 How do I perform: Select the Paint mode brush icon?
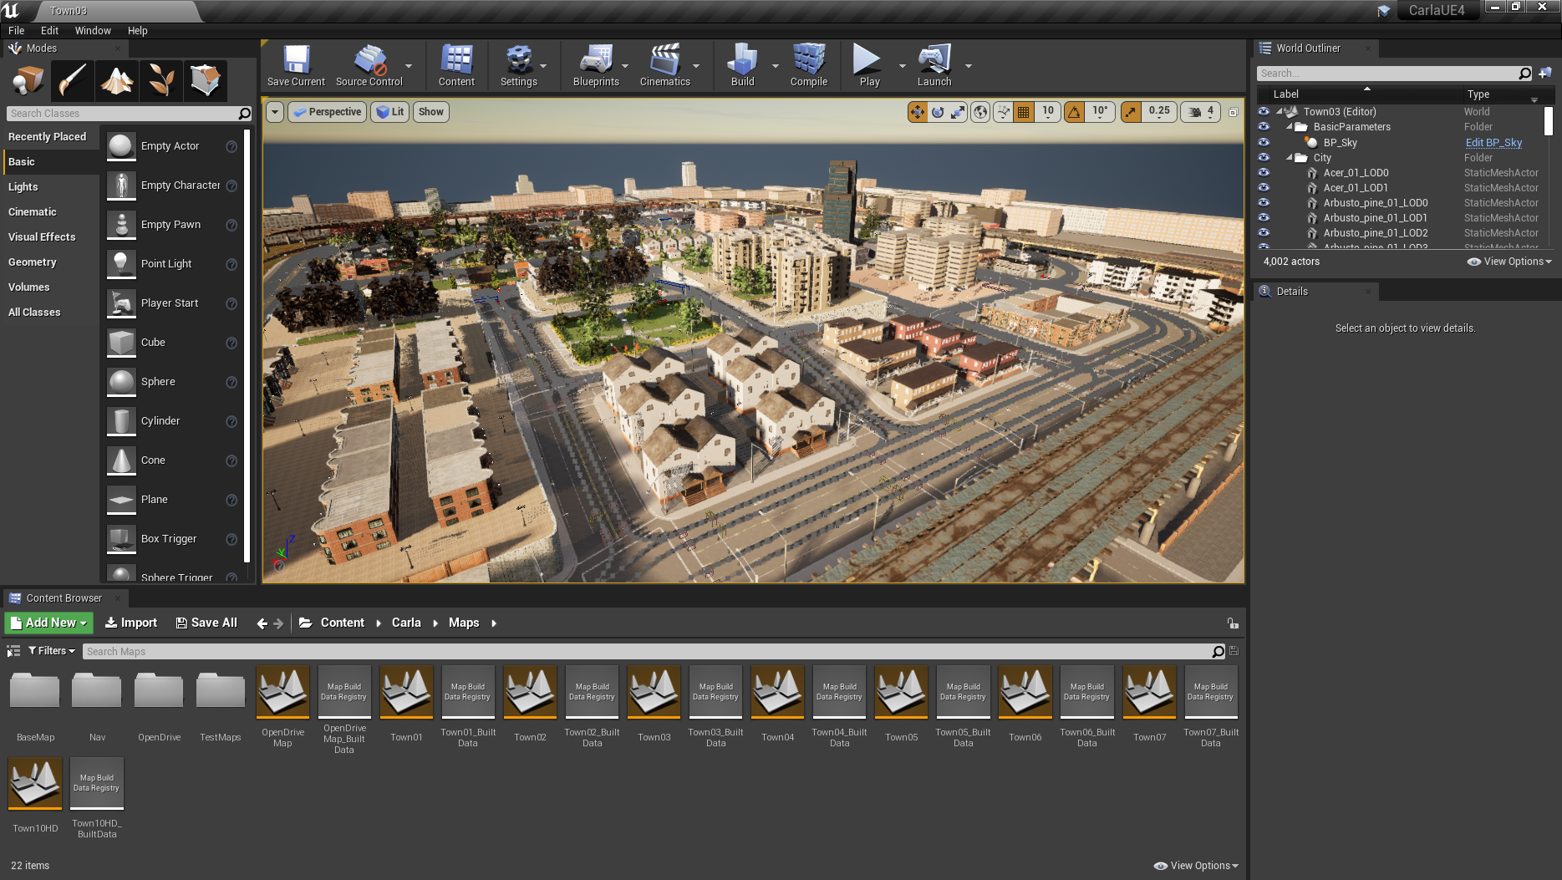pyautogui.click(x=72, y=80)
